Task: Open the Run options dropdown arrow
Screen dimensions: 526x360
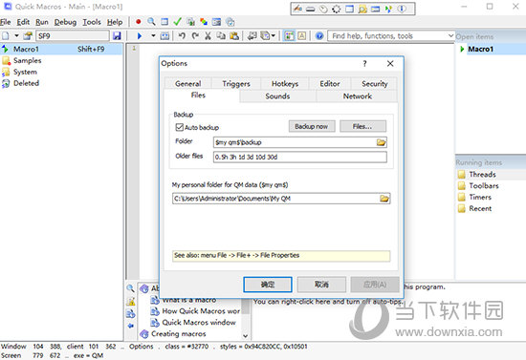Action: pos(153,36)
